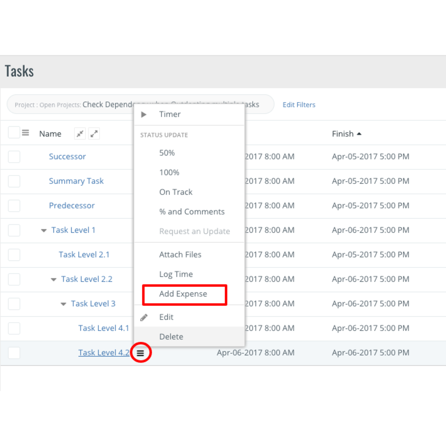Click the collapse all arrows icon
Viewport: 446px width, 446px height.
(x=80, y=134)
